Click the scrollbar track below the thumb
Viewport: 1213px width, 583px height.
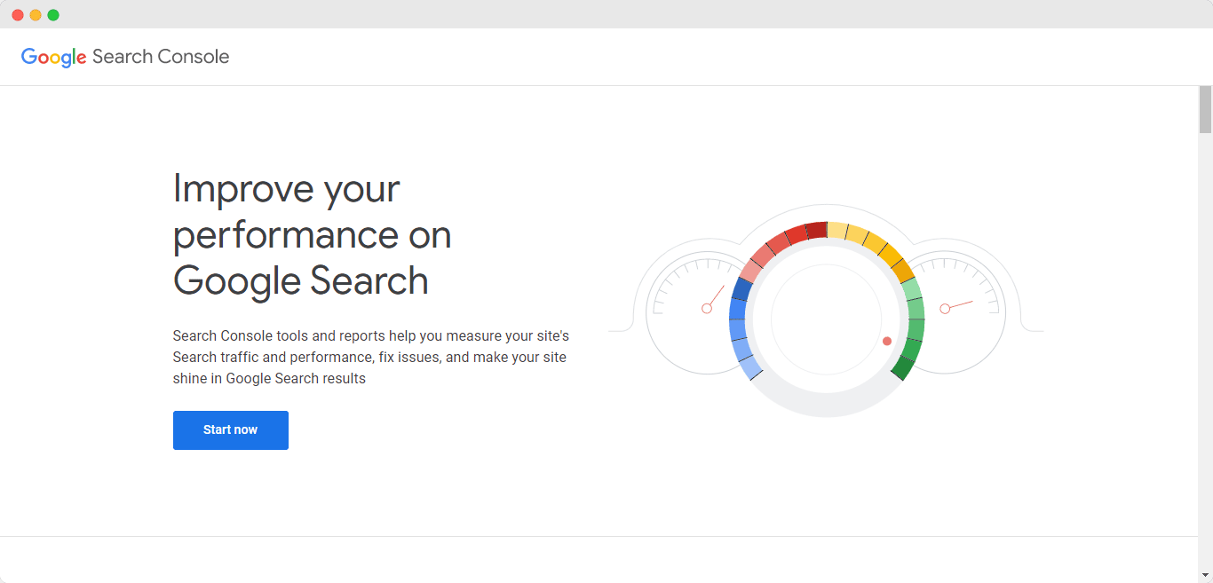coord(1205,355)
